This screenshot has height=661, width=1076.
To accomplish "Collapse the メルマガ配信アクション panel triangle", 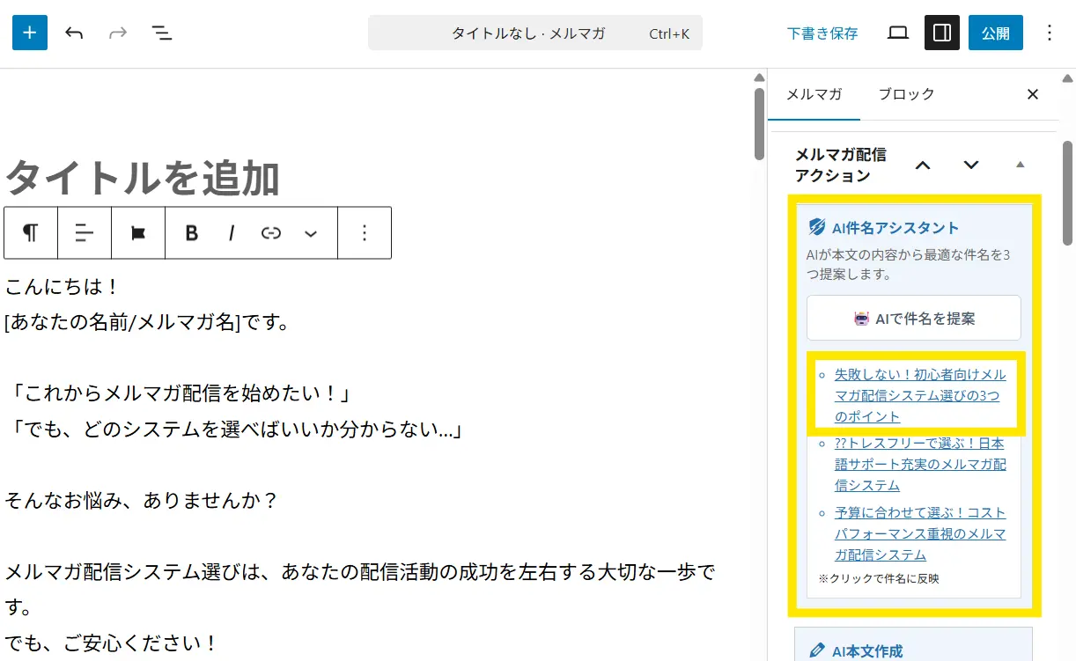I will click(x=1020, y=165).
